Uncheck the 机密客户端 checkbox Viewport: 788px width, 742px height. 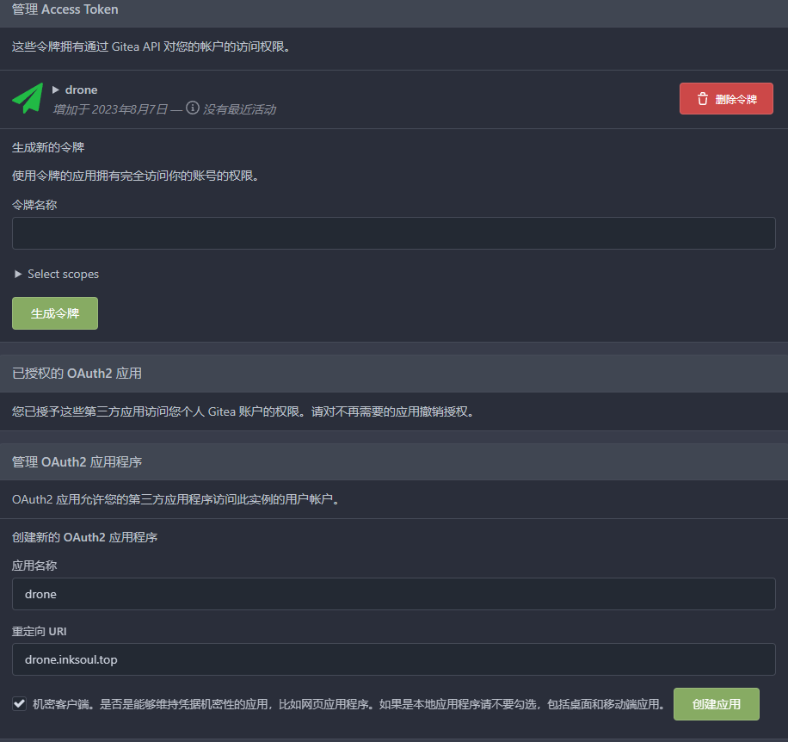tap(20, 704)
